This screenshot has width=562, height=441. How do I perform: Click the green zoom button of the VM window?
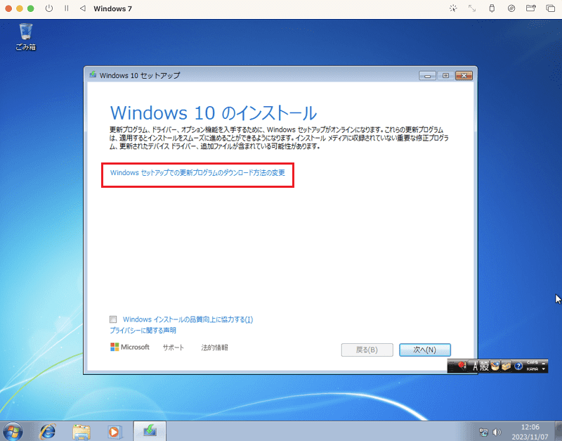[31, 8]
